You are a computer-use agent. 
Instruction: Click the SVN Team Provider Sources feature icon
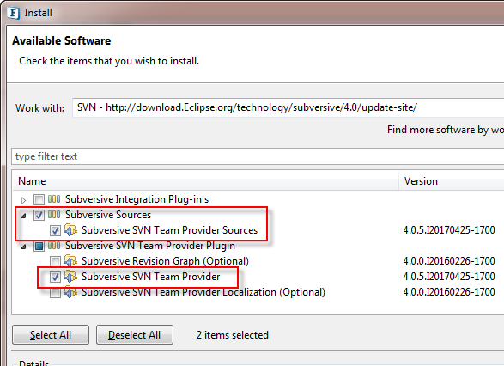[70, 230]
